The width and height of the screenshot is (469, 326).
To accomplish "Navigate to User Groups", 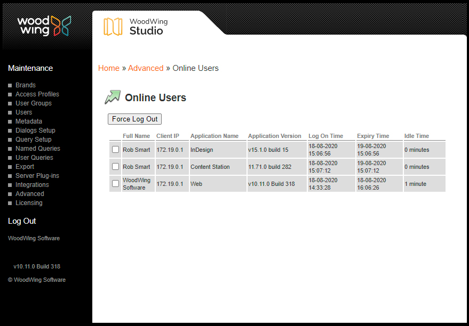I will tap(34, 103).
